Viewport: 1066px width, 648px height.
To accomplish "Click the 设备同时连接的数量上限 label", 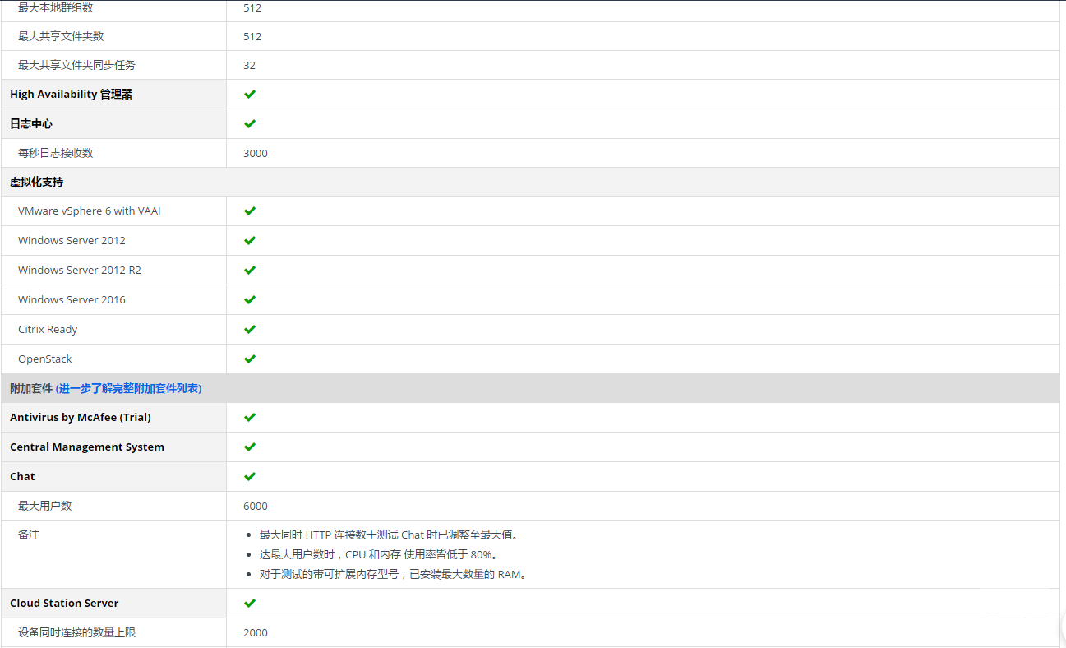I will click(x=76, y=632).
